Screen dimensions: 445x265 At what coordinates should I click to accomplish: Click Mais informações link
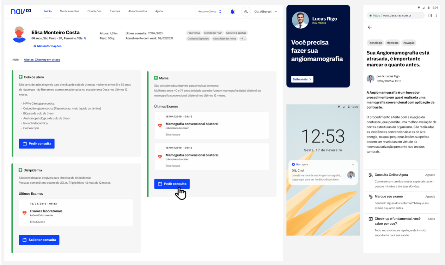47,46
